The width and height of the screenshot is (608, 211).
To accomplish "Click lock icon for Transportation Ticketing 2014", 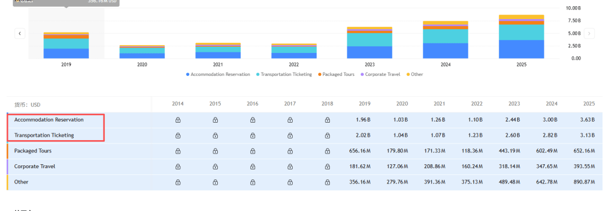I will point(178,136).
